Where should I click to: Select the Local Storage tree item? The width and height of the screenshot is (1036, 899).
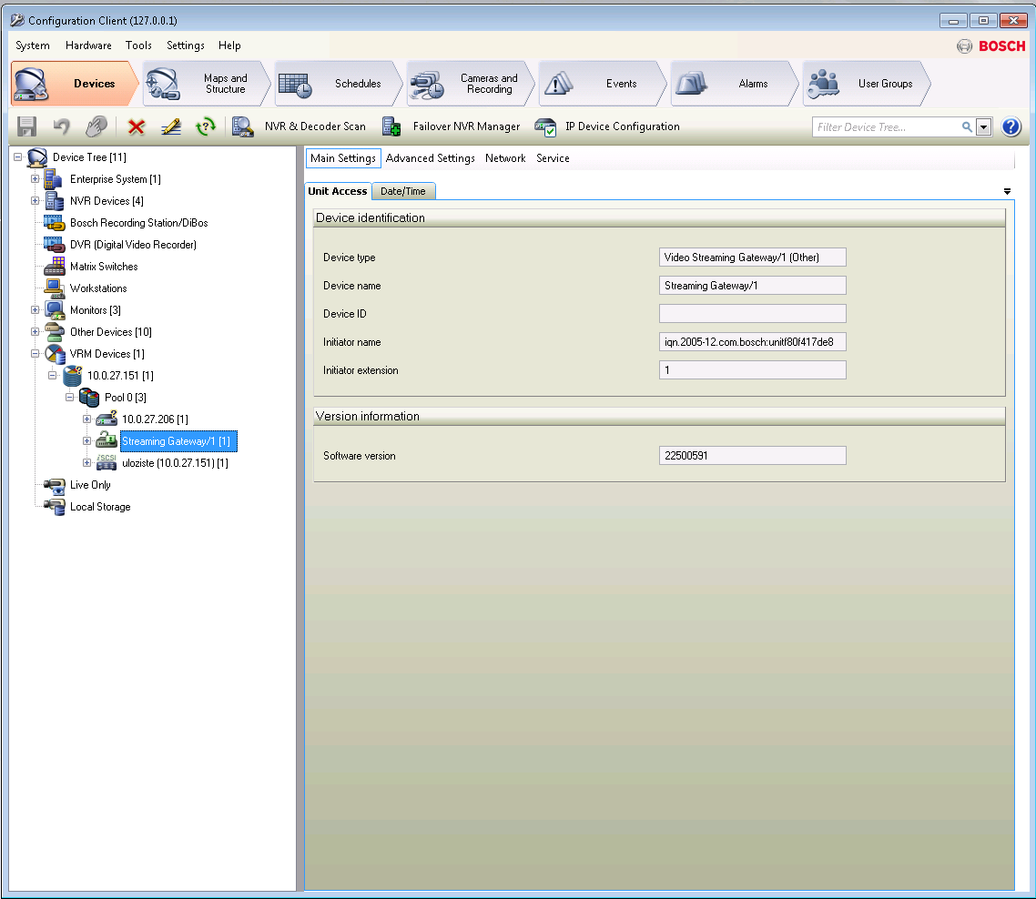click(x=100, y=507)
